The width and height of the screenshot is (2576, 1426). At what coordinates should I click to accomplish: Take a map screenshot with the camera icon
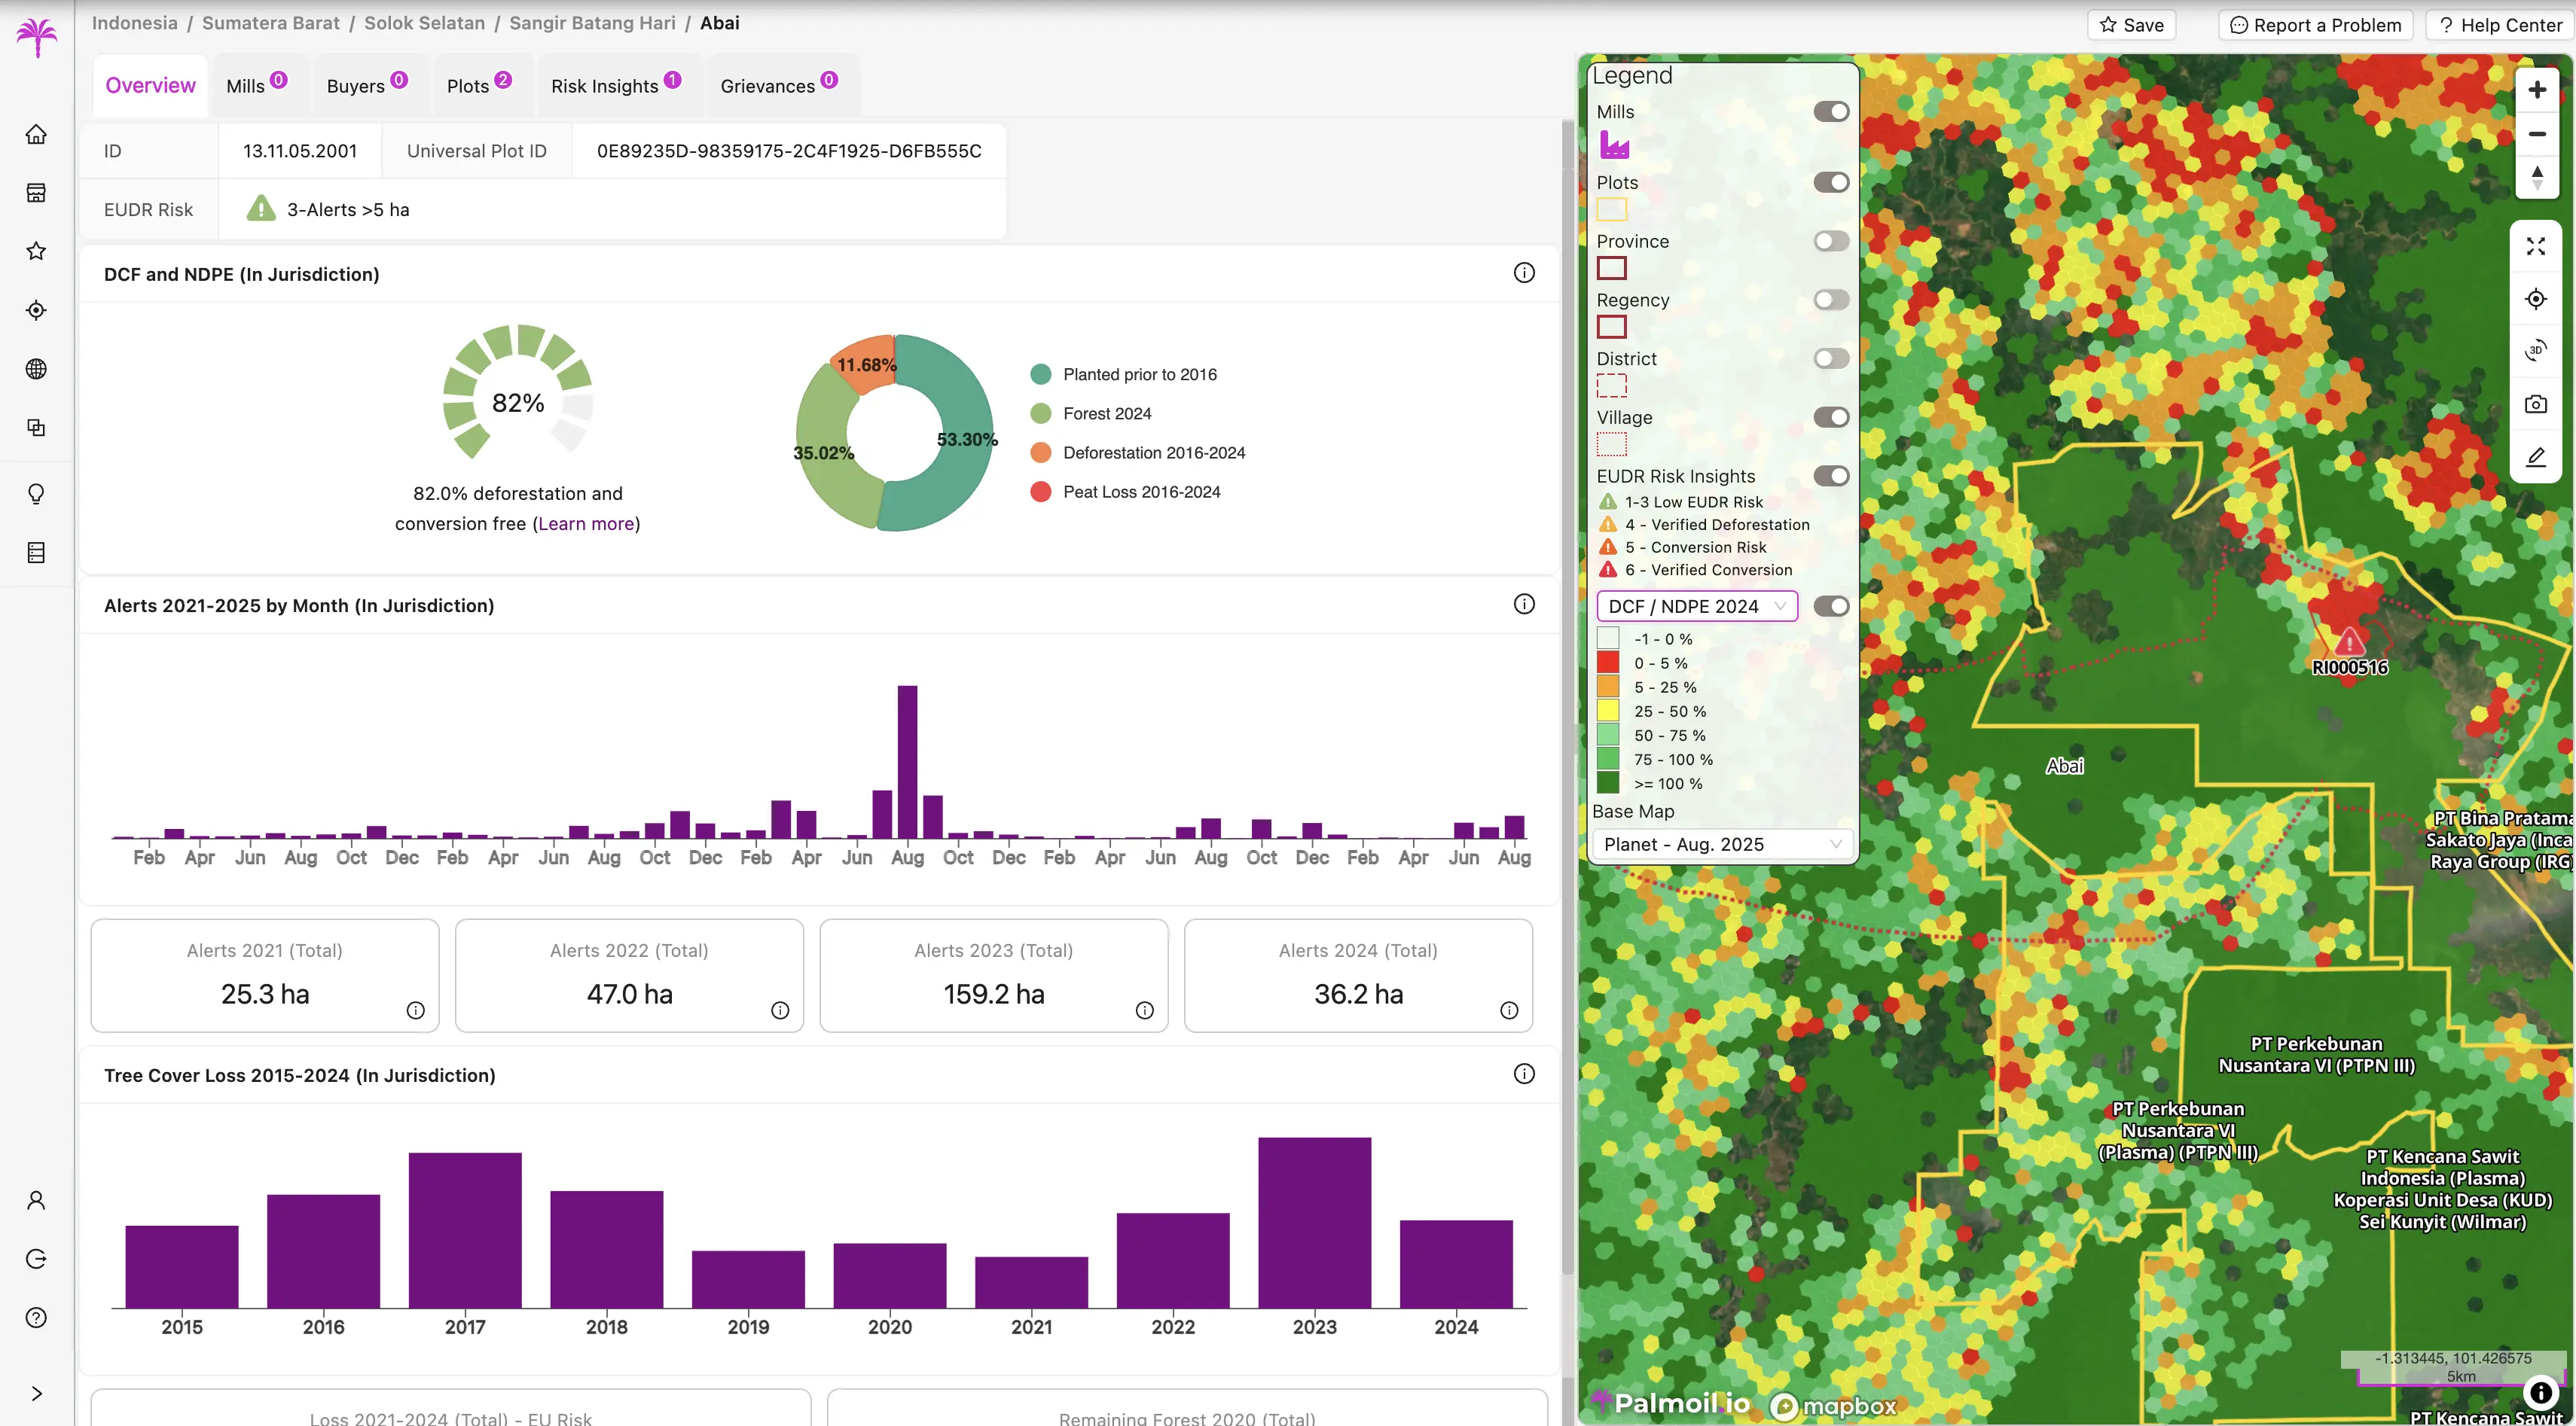point(2537,404)
